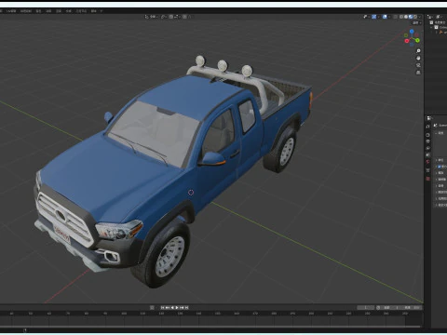The width and height of the screenshot is (447, 335).
Task: Jump to timeline end frame
Action: click(187, 307)
